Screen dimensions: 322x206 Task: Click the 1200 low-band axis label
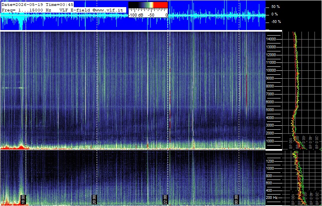pos(270,161)
